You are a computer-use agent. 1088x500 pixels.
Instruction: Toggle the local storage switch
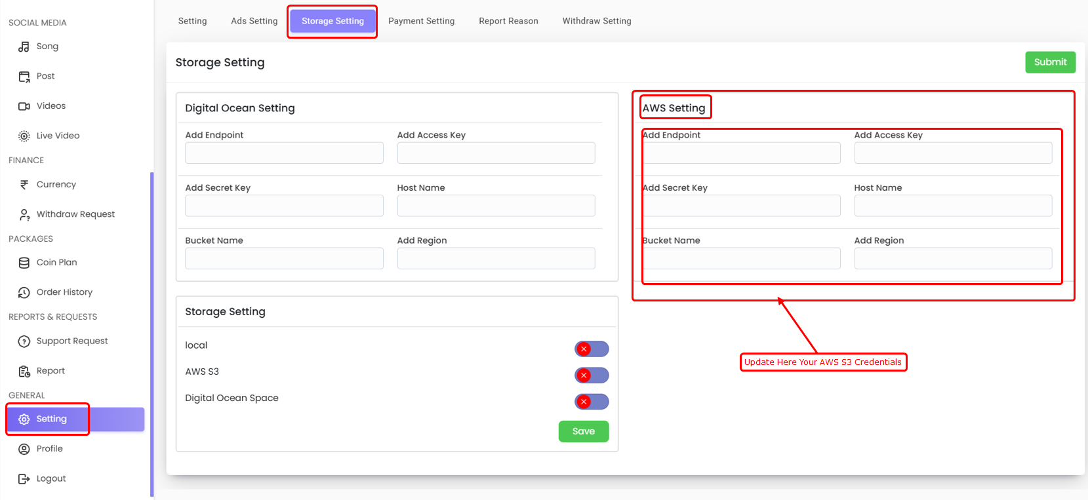[592, 349]
